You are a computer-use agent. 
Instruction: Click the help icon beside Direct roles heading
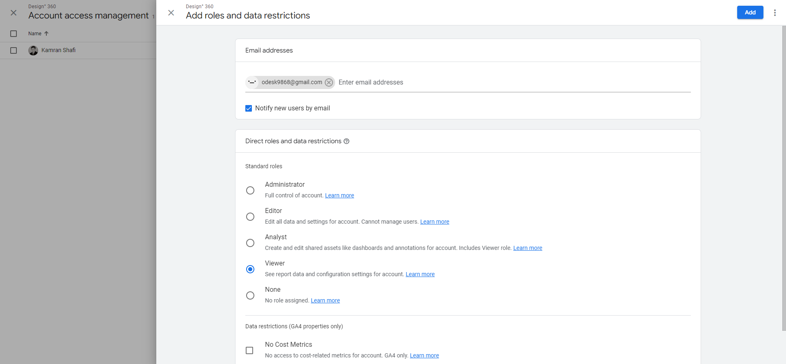[346, 141]
